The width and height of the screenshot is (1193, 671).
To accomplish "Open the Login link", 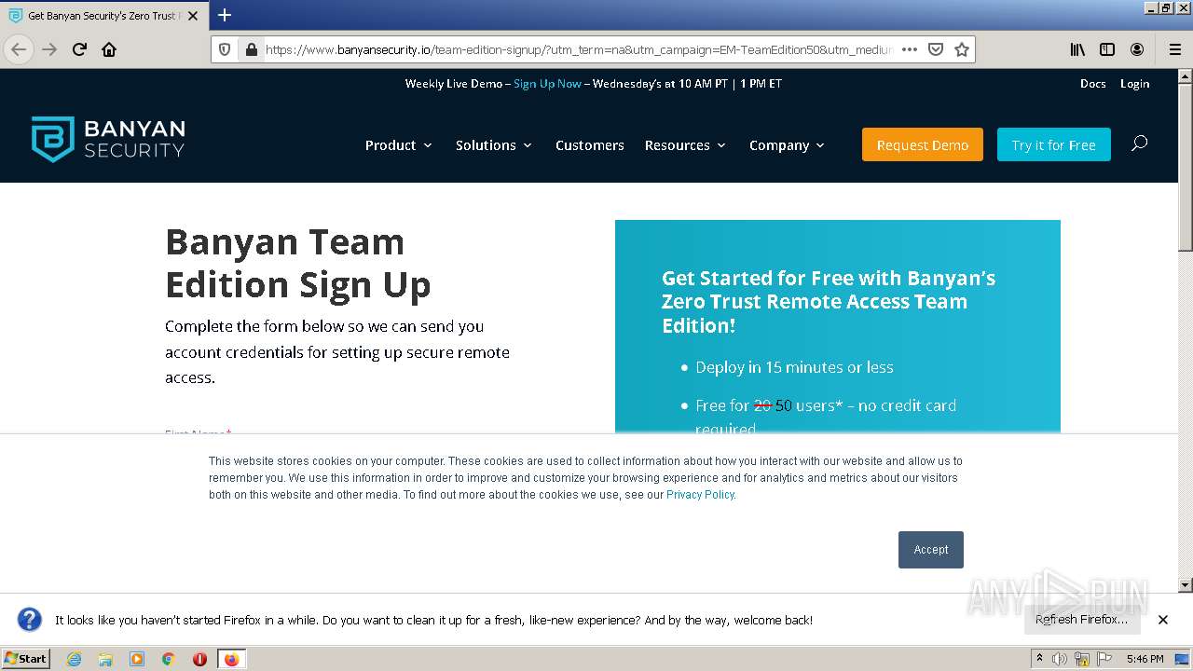I will click(1134, 84).
